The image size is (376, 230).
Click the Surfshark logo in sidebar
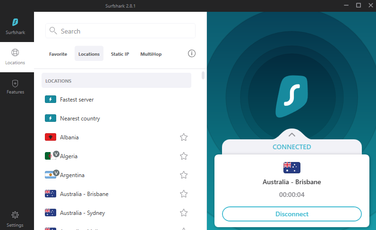pyautogui.click(x=15, y=22)
